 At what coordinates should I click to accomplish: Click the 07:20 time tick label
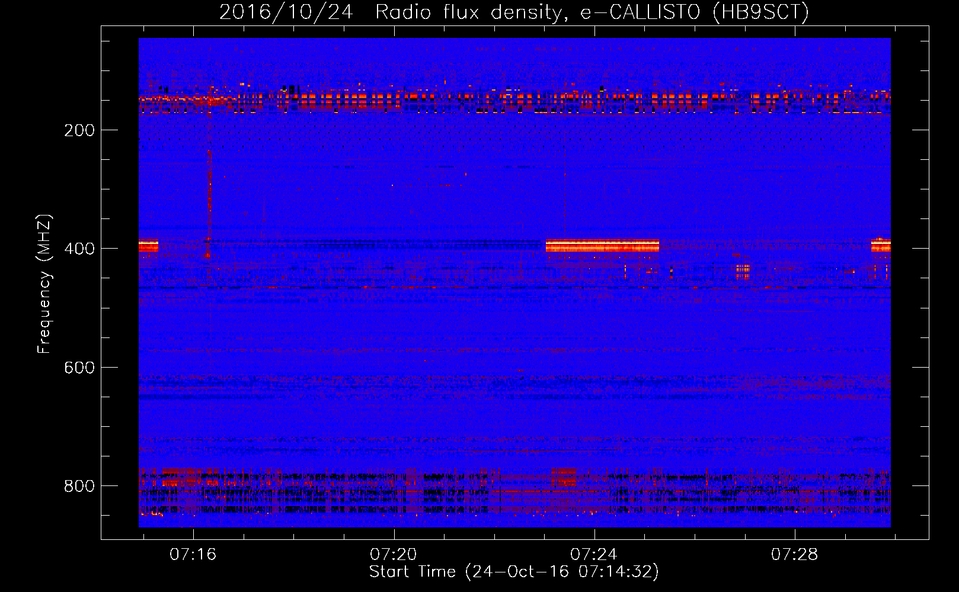(394, 555)
